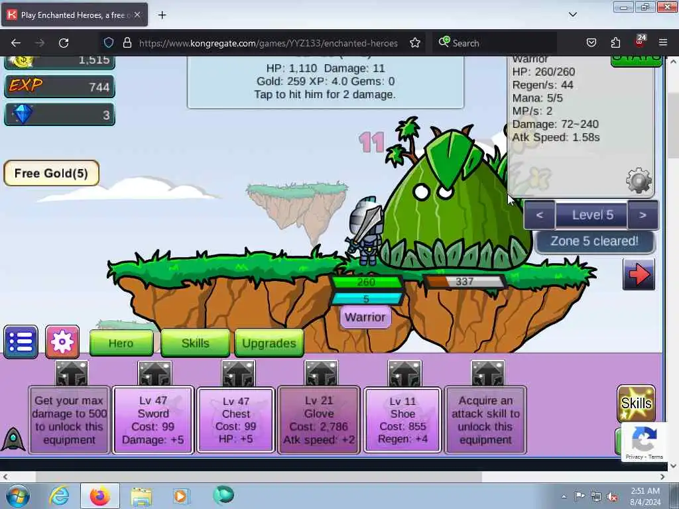Click the Kongregate URL address bar
The height and width of the screenshot is (509, 679).
268,43
